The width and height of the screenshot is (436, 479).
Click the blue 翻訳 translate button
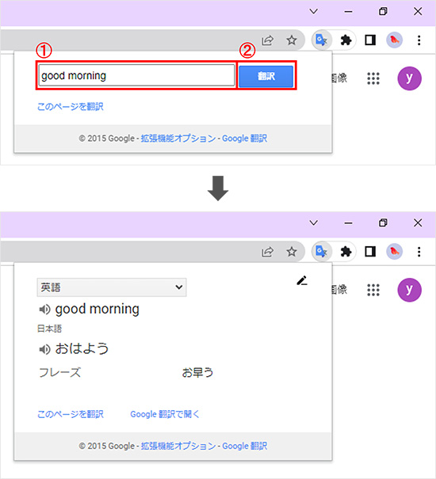click(266, 76)
